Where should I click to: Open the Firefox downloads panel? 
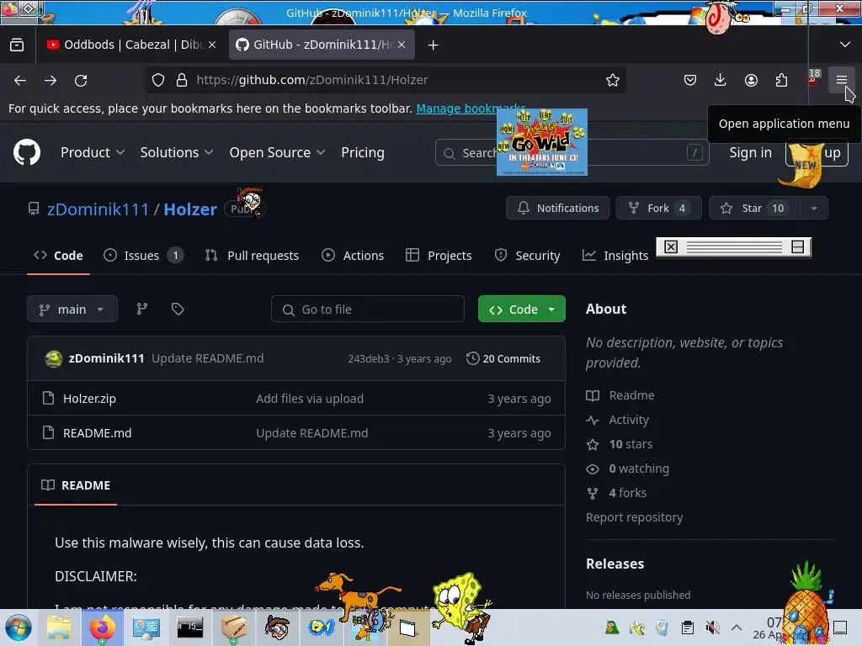(x=721, y=80)
